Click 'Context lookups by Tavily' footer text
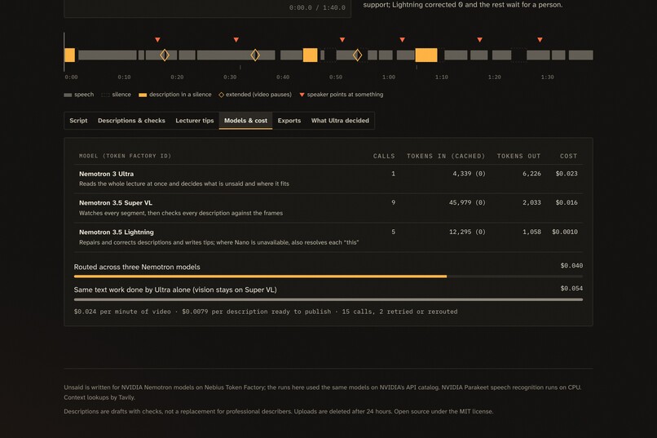This screenshot has width=657, height=438. pos(99,398)
